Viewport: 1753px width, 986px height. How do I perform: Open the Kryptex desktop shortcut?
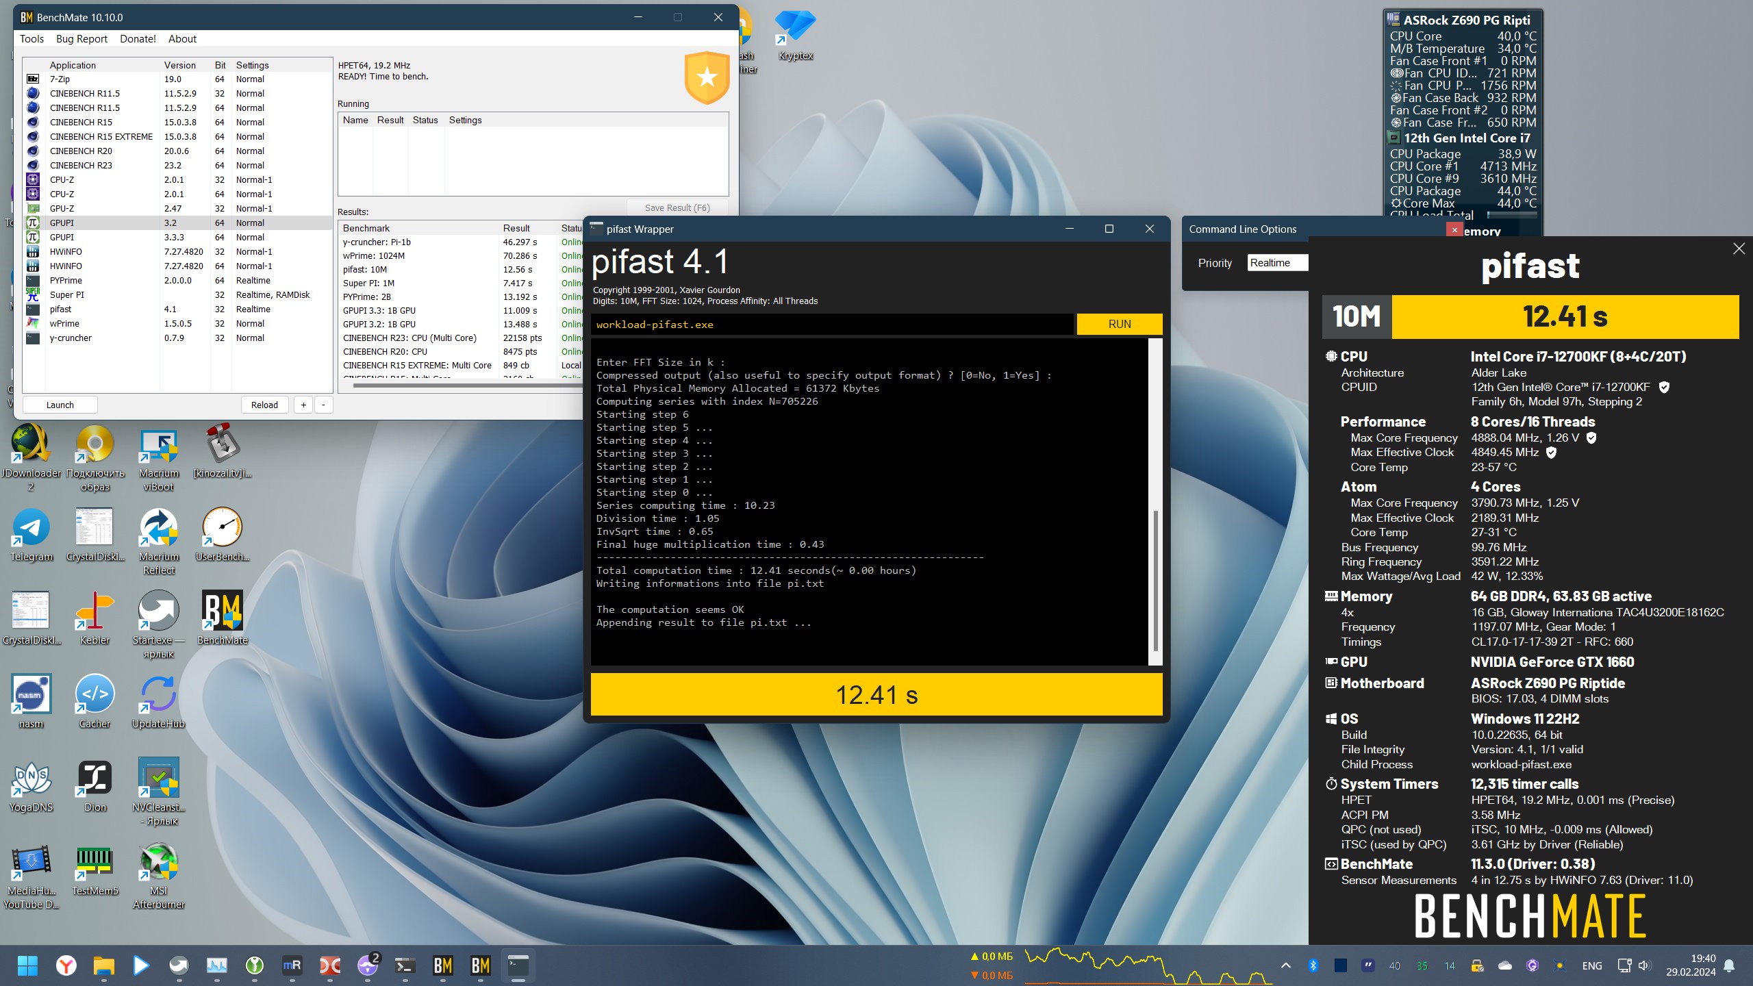[x=795, y=36]
